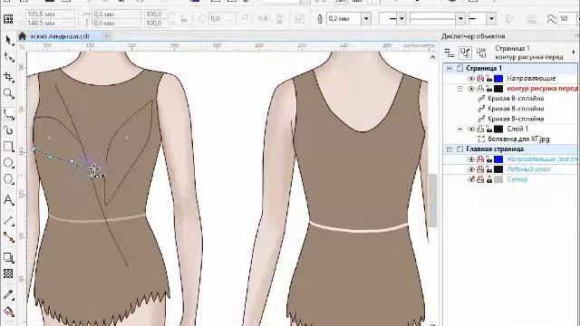Select the Connector line tool
Image resolution: width=580 pixels, height=326 pixels.
[8, 237]
